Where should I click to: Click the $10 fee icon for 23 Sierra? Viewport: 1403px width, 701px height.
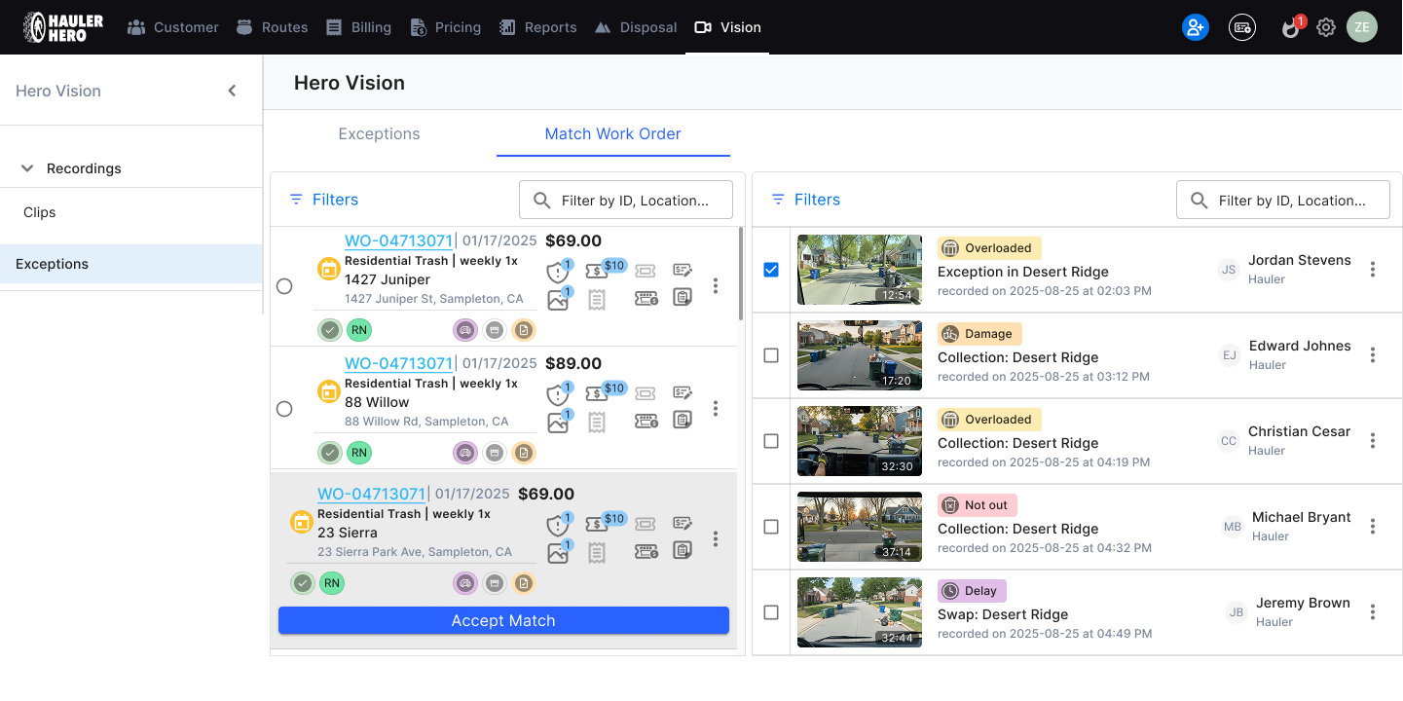point(597,525)
